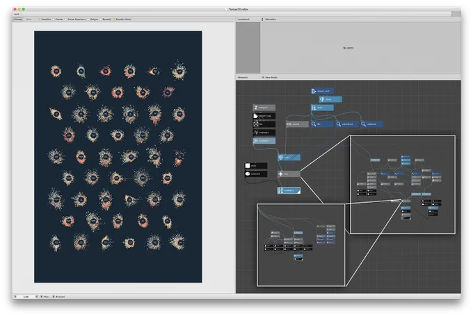The width and height of the screenshot is (473, 316).
Task: Enable the Bounds checkbox
Action: pyautogui.click(x=100, y=19)
